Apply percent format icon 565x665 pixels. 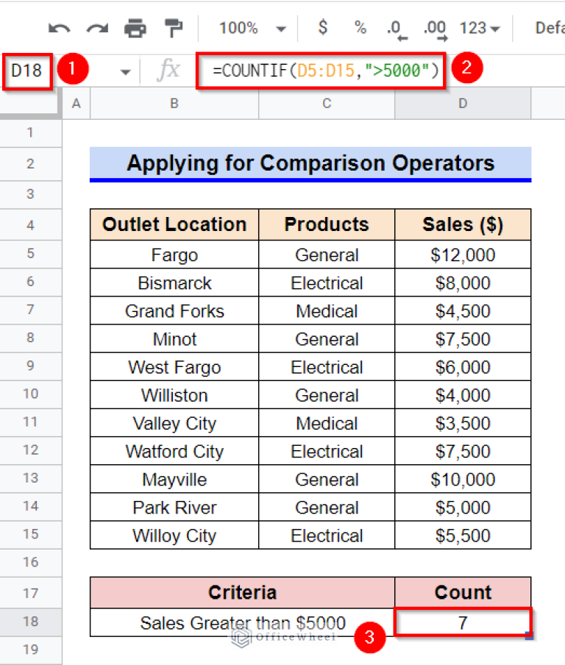click(x=360, y=28)
